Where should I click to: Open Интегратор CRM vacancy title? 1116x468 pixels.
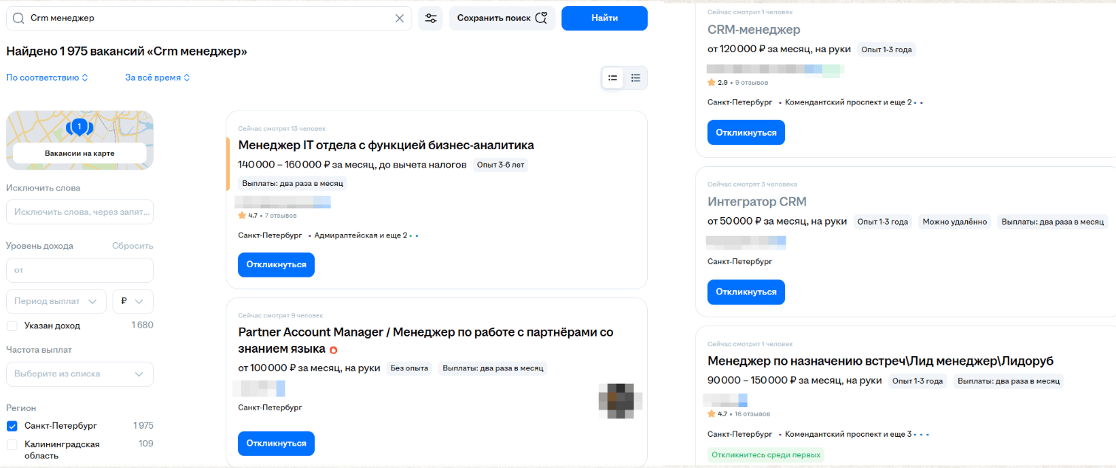click(757, 201)
